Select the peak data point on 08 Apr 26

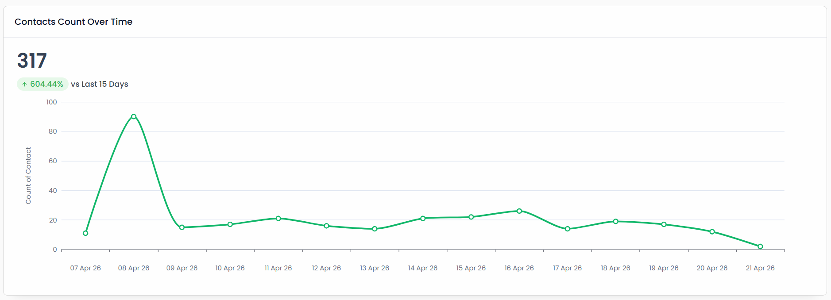pyautogui.click(x=134, y=117)
